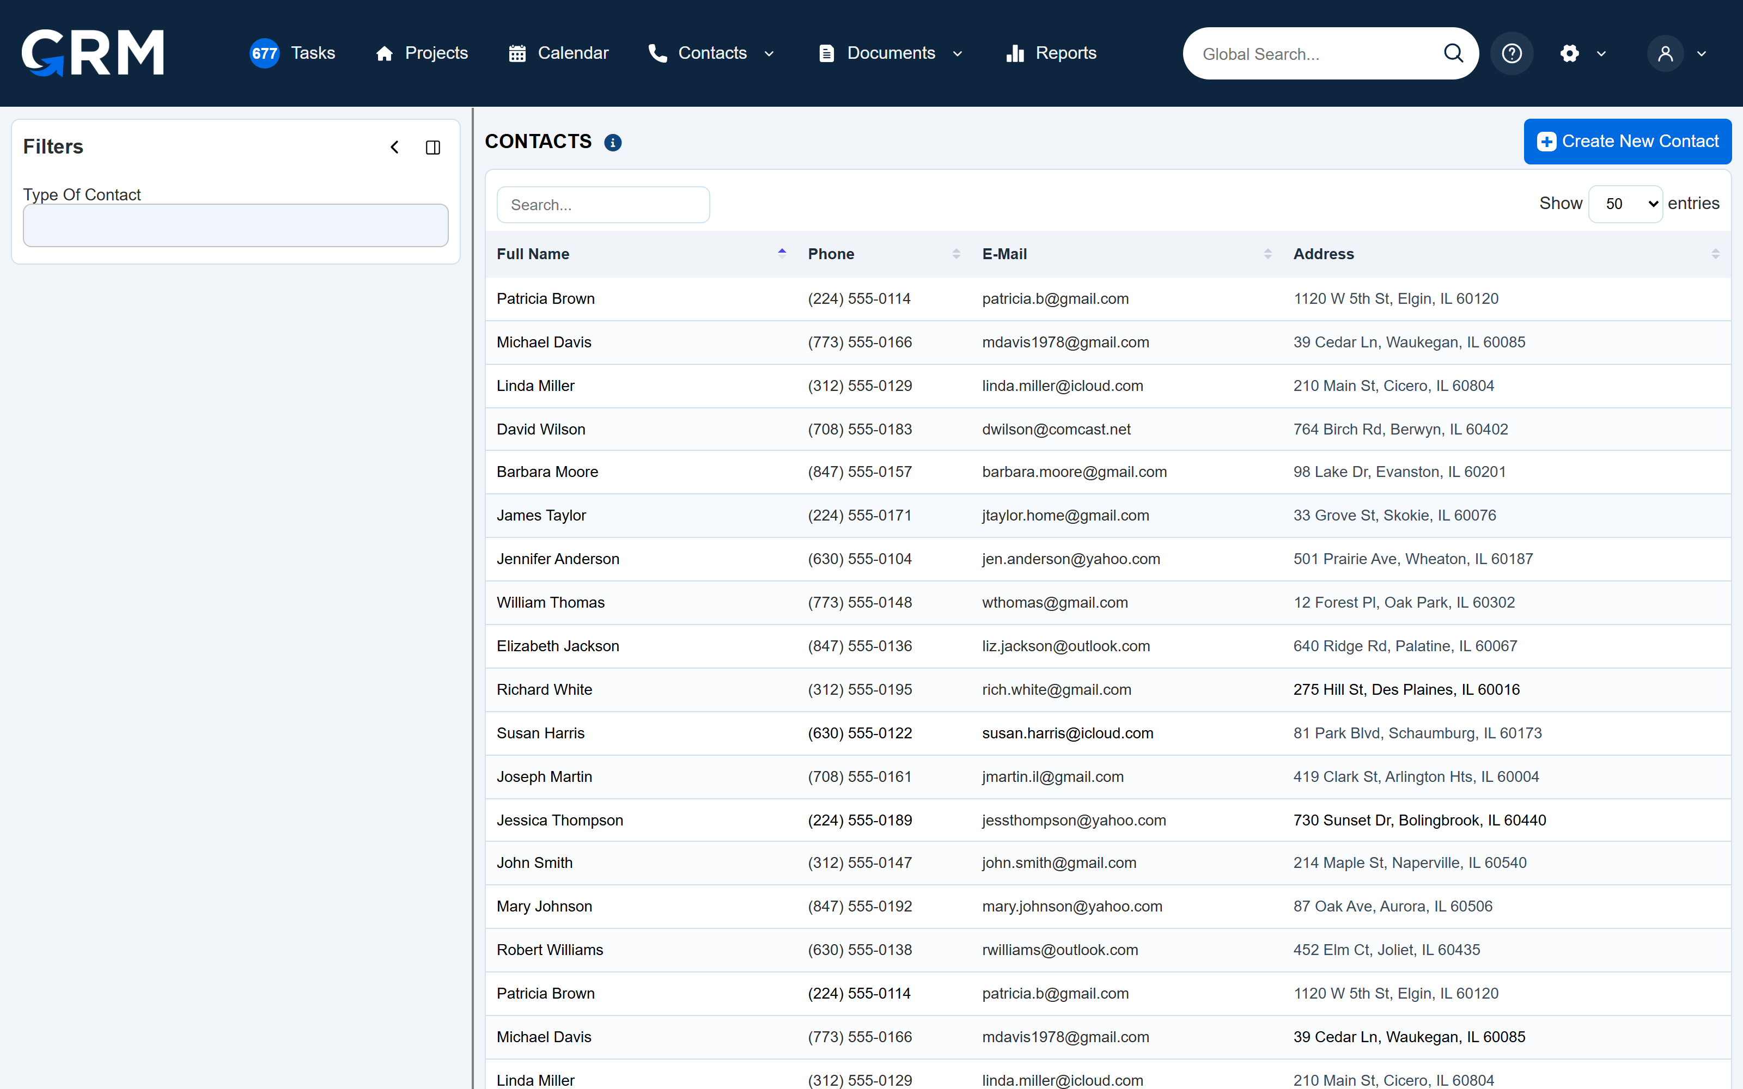This screenshot has height=1089, width=1743.
Task: Click the Contacts phone icon
Action: click(657, 53)
